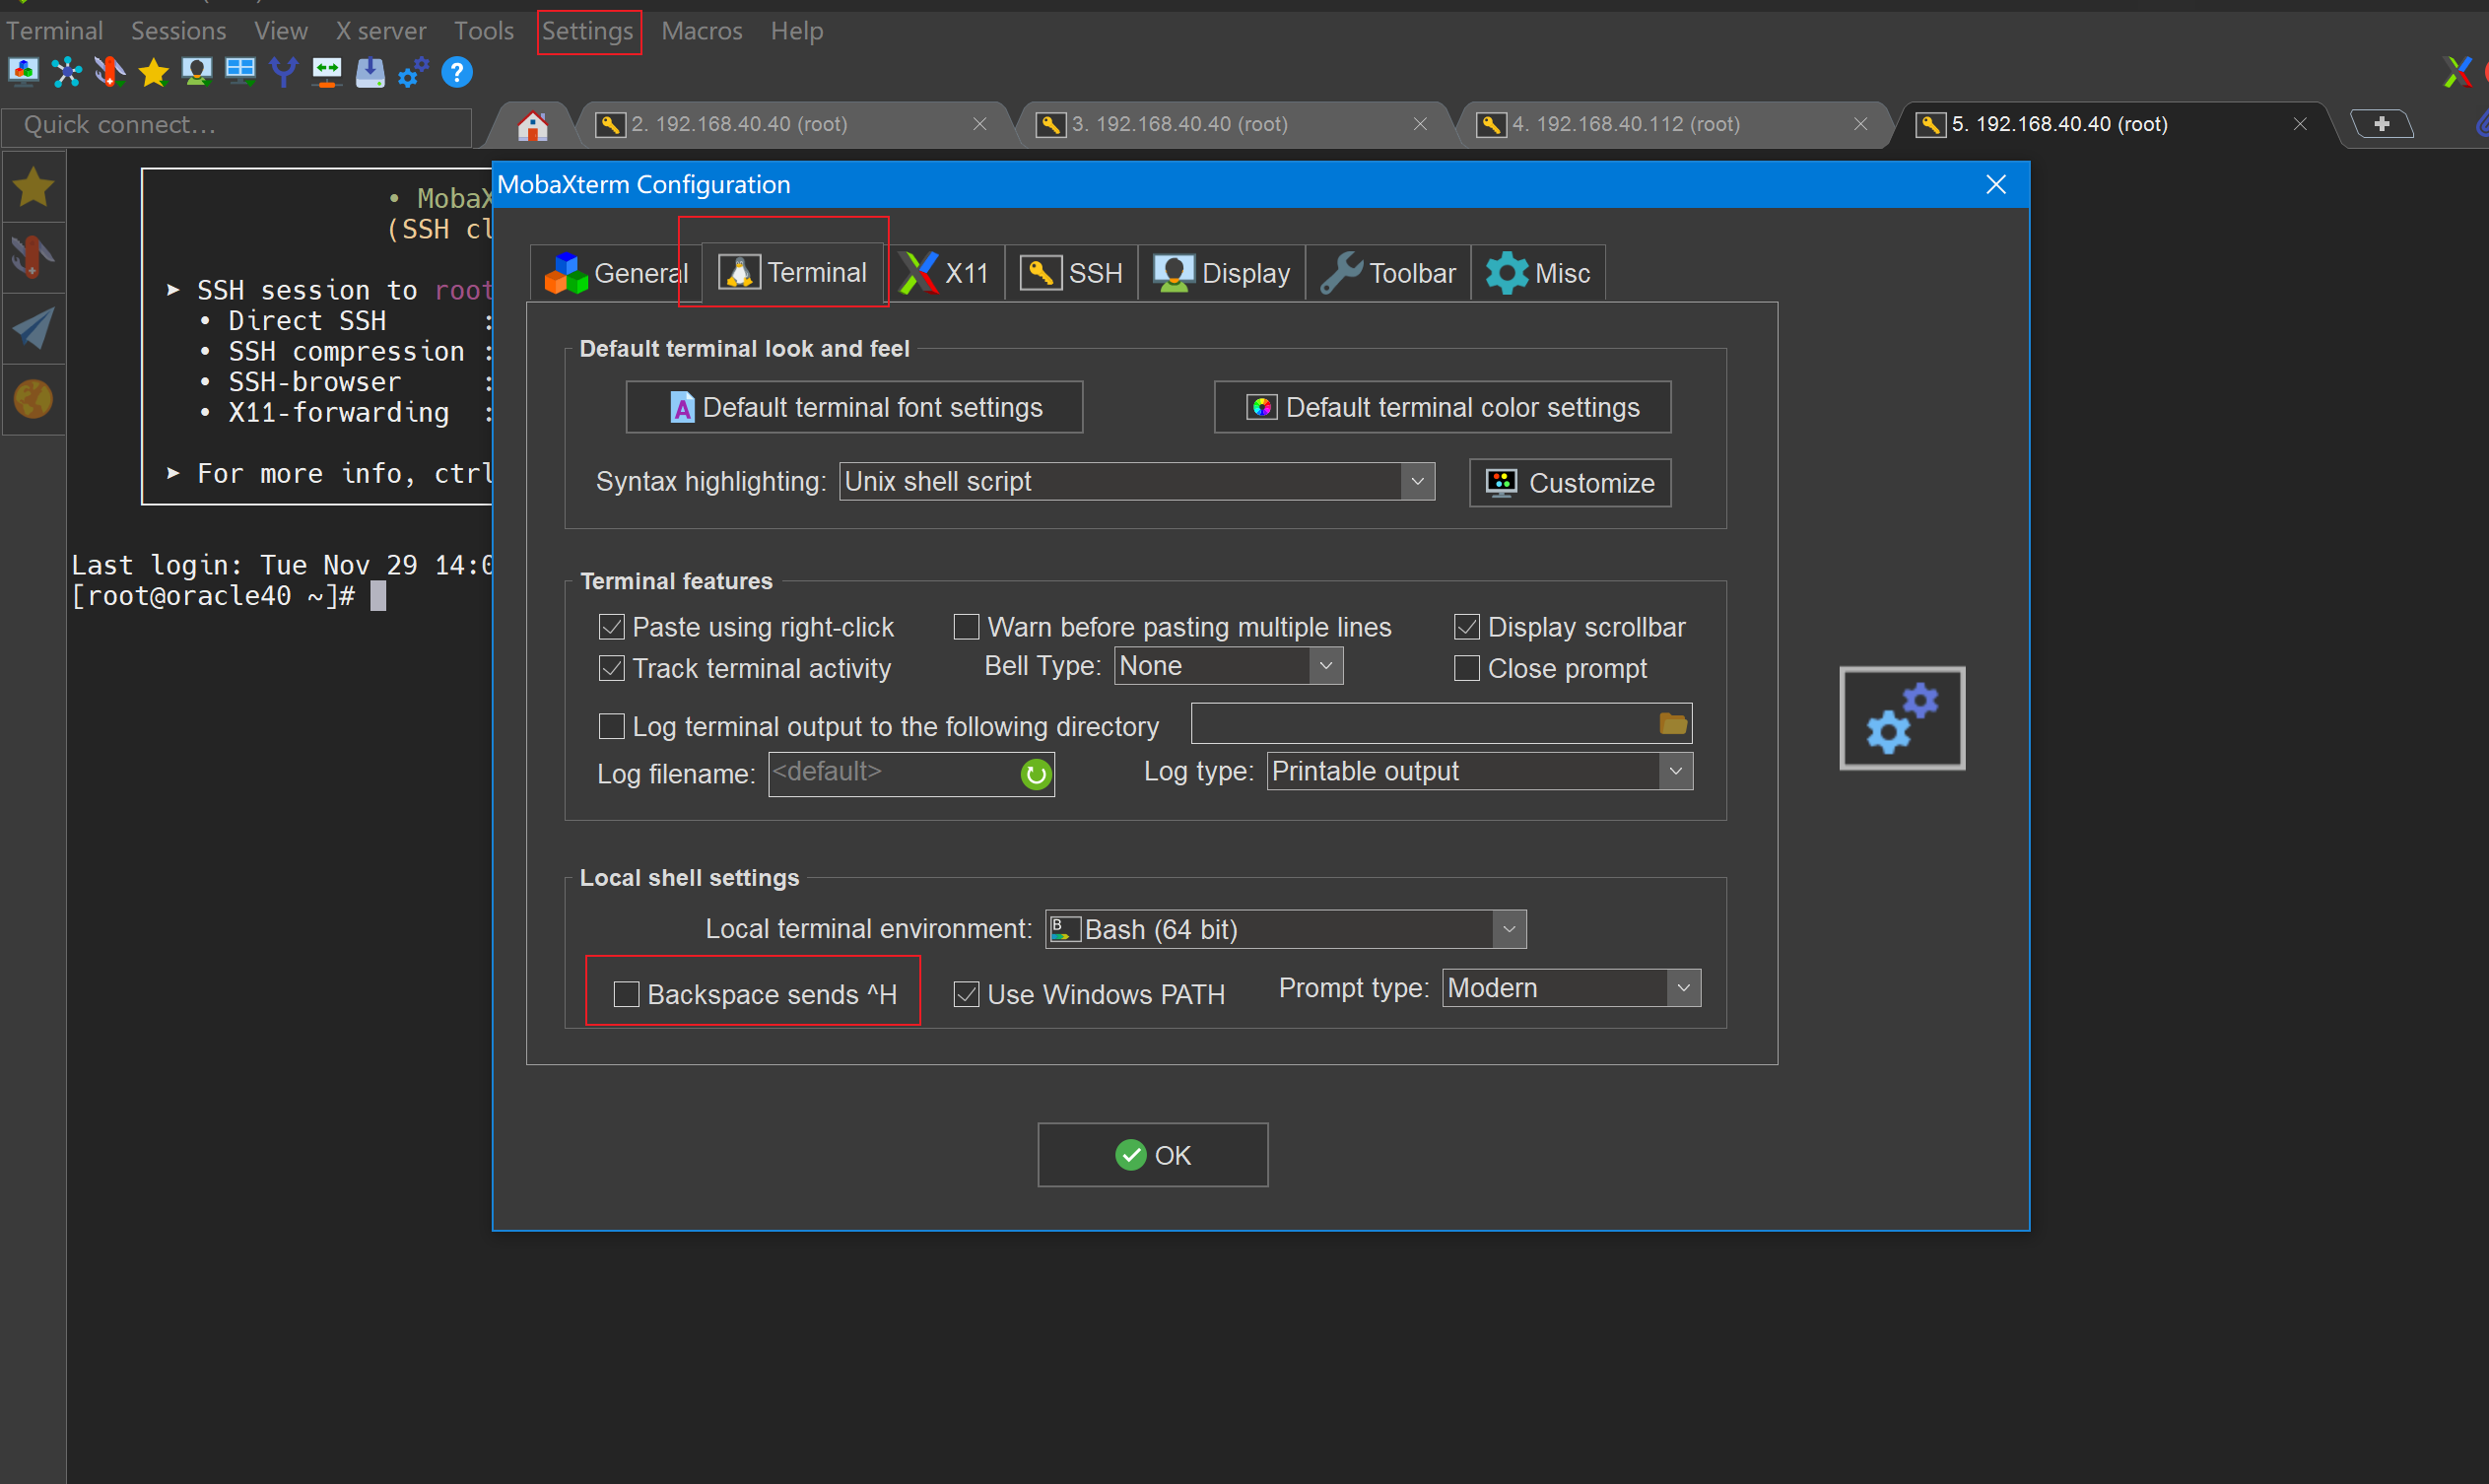Open Local terminal environment dropdown

click(x=1285, y=929)
